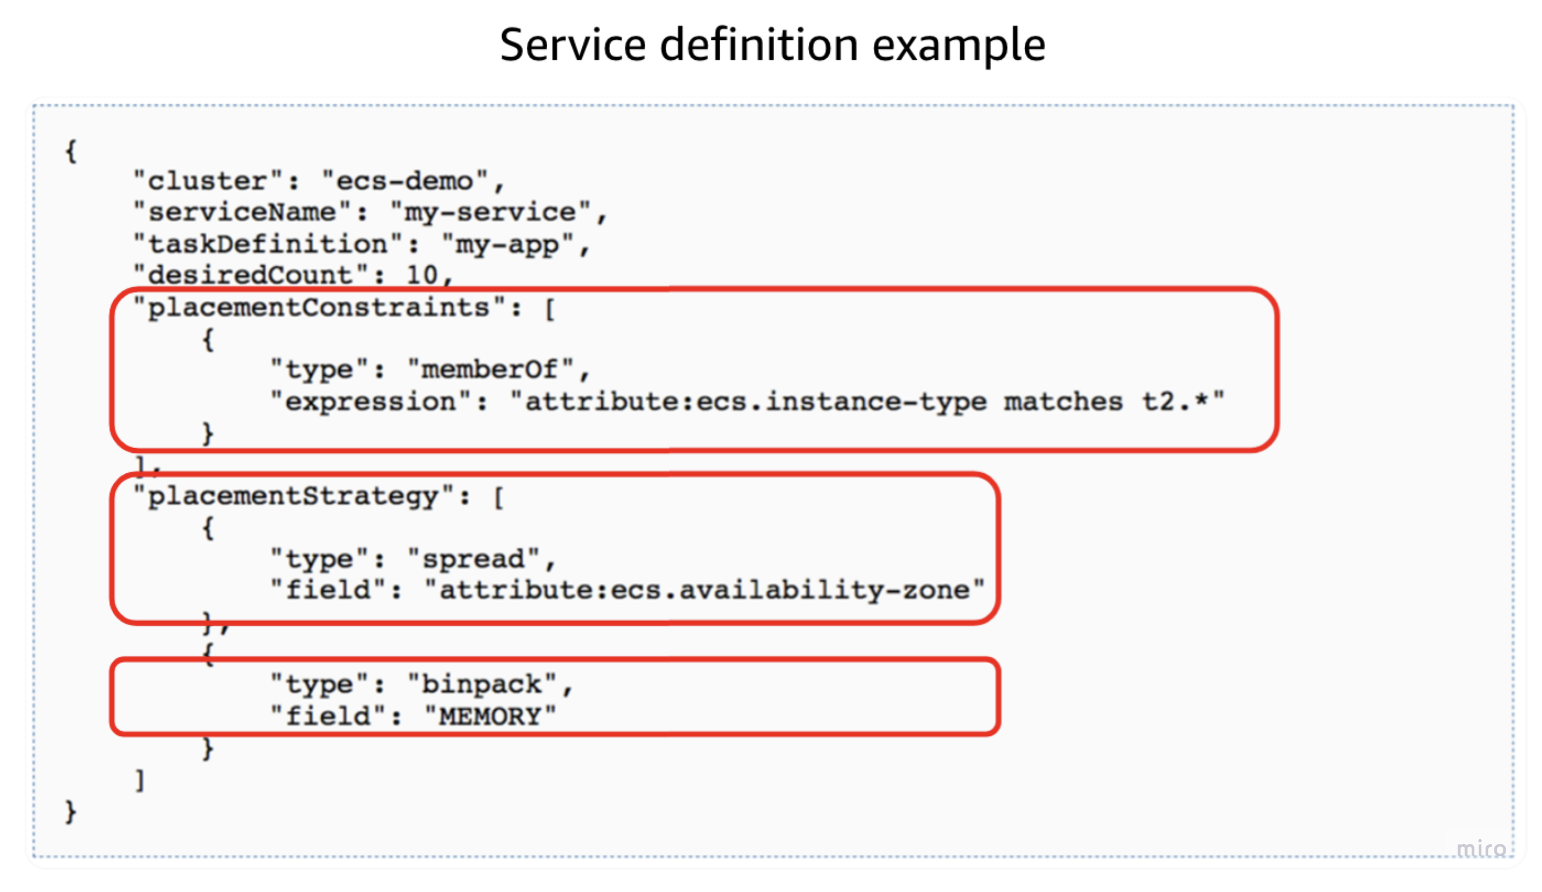Select the "Service definition example" title
1542x892 pixels.
click(771, 44)
